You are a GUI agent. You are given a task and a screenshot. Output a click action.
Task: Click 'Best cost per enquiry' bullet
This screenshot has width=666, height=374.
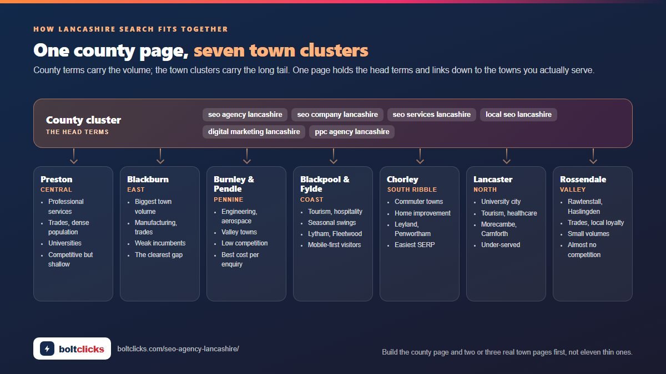[240, 260]
